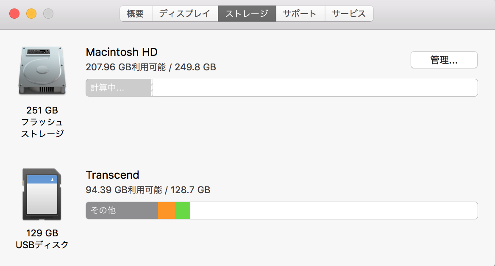The height and width of the screenshot is (266, 495).
Task: Click the 251 GB フラッシュストレージ label
Action: coord(42,122)
